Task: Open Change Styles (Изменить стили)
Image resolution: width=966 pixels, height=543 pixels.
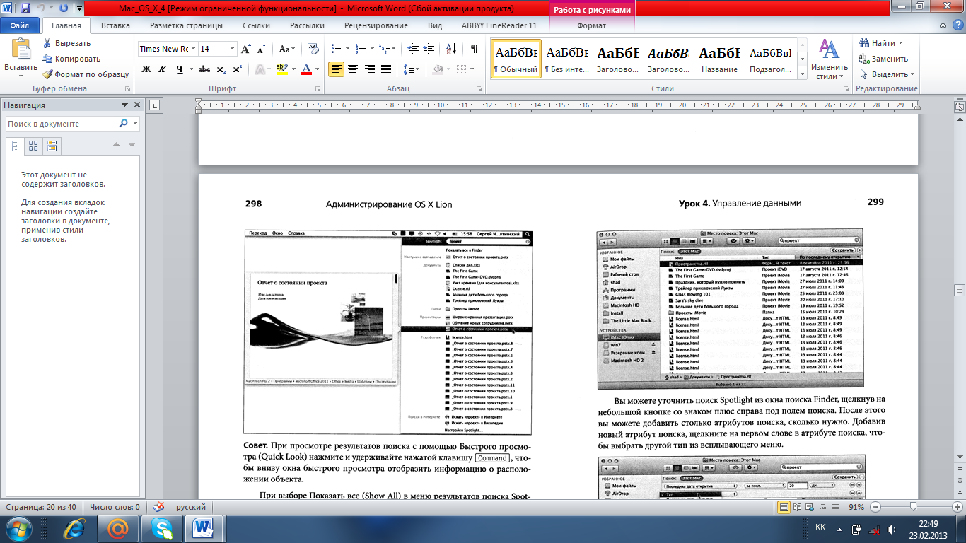Action: point(830,59)
